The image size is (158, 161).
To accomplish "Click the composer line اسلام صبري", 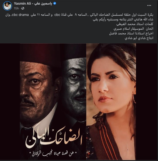I will tap(134, 29).
